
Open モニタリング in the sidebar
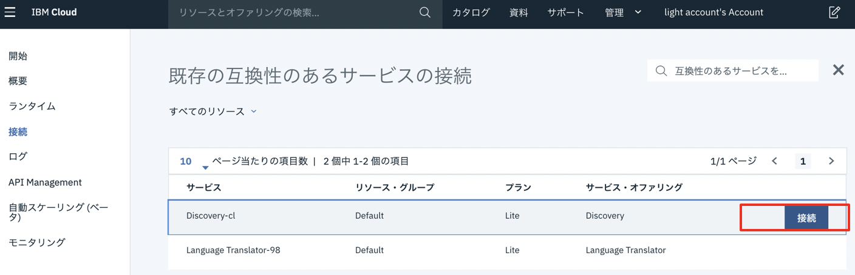[37, 242]
